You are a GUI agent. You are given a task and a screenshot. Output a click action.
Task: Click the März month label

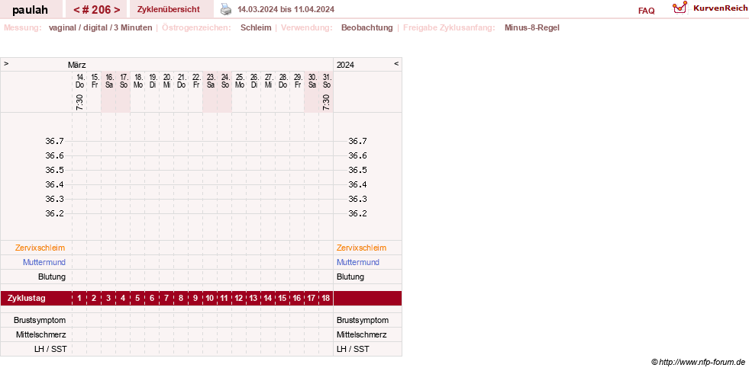[77, 65]
